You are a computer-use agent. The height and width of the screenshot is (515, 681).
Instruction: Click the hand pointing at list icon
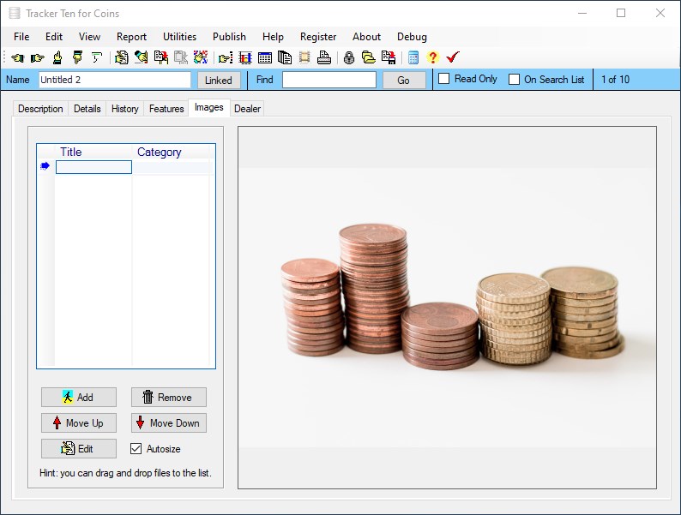(226, 57)
